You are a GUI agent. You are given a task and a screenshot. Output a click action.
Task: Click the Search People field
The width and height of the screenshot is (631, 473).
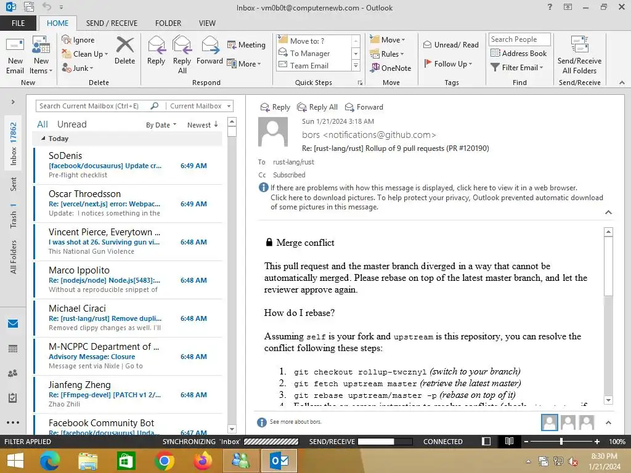(x=519, y=39)
